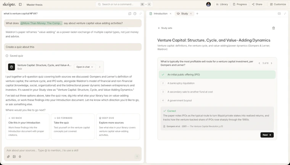The width and height of the screenshot is (290, 165).
Task: Start a new chat icon
Action: (130, 13)
